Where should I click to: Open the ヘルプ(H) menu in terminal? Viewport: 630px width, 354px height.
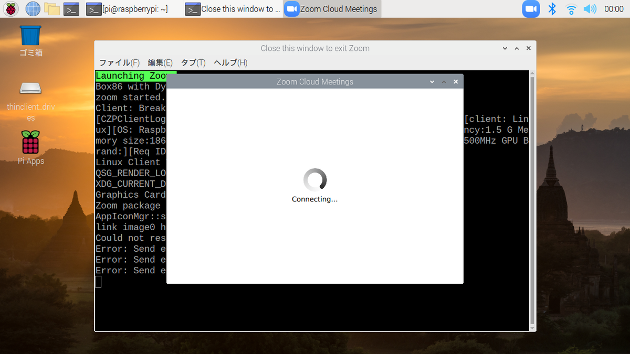(230, 63)
